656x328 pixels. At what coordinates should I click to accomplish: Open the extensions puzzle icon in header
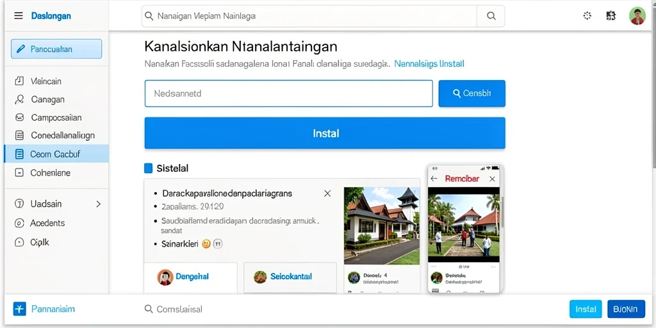coord(611,16)
